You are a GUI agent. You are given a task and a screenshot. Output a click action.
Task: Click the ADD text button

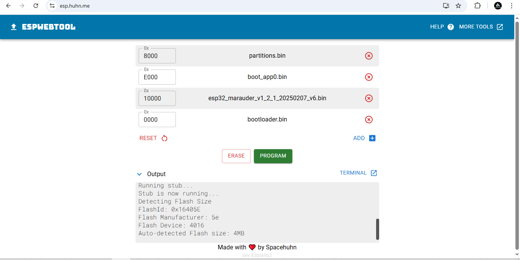point(359,138)
